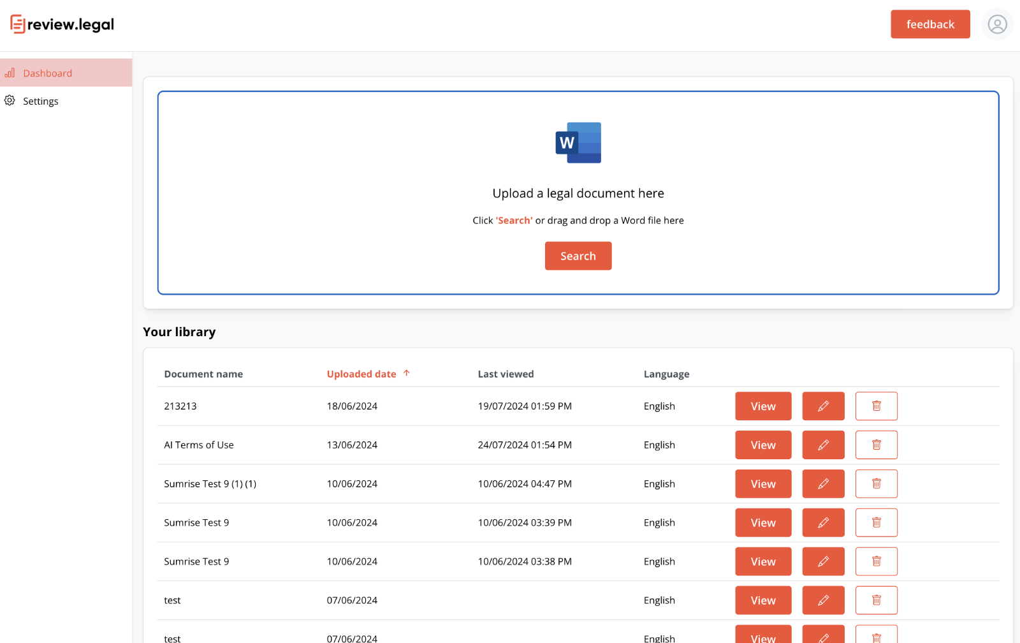Image resolution: width=1020 pixels, height=643 pixels.
Task: Open the user profile avatar menu
Action: point(997,24)
